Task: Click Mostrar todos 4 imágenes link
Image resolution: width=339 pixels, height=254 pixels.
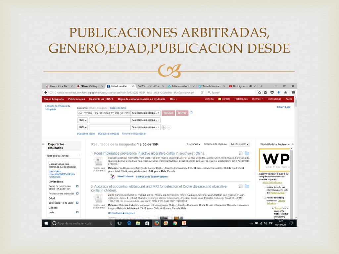Action: (121, 213)
